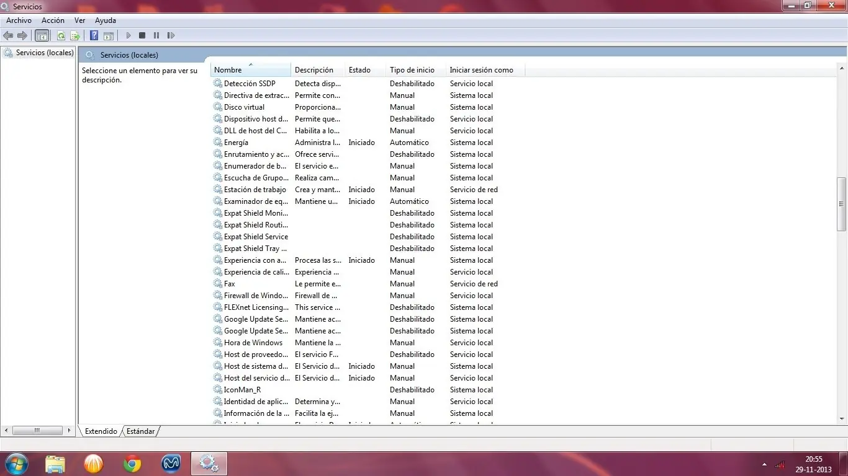Select the Identidad de aplic... service
Image resolution: width=848 pixels, height=476 pixels.
256,401
